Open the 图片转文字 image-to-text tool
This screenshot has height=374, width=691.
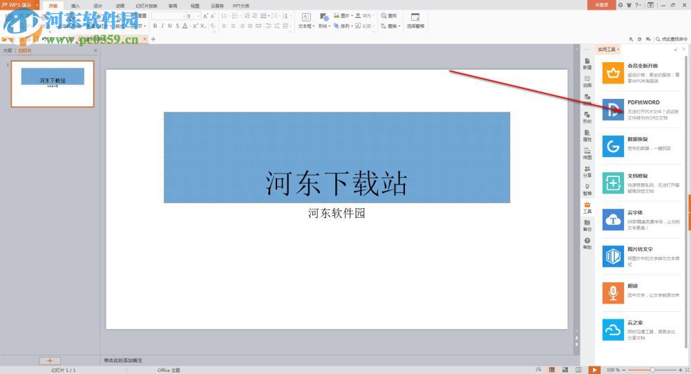pyautogui.click(x=642, y=256)
